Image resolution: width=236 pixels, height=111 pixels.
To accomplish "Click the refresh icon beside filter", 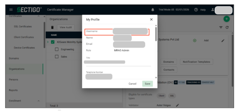I will click(227, 27).
